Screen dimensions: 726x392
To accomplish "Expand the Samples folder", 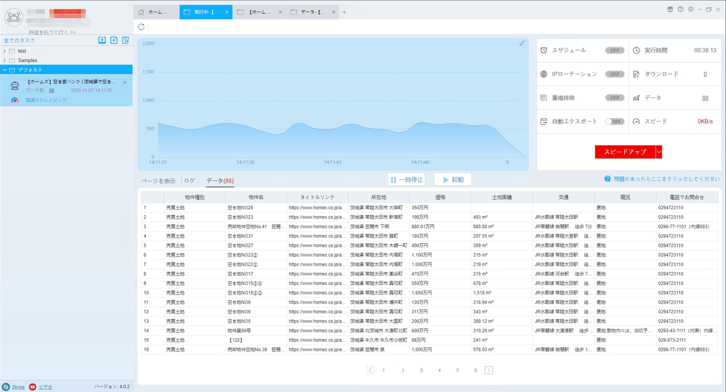I will 5,60.
